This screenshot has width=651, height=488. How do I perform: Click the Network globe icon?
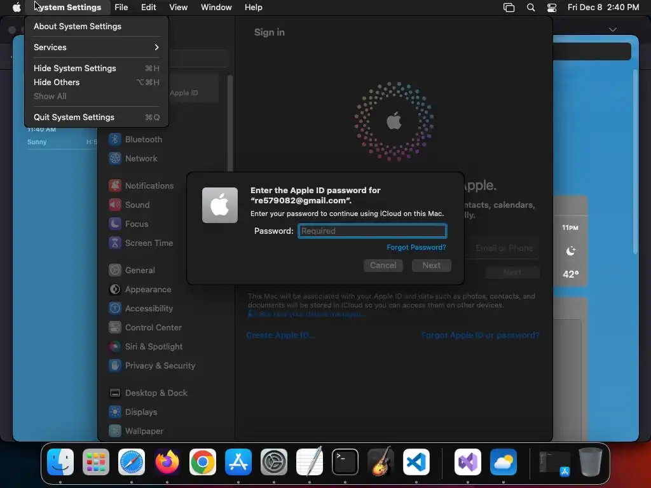[x=115, y=158]
